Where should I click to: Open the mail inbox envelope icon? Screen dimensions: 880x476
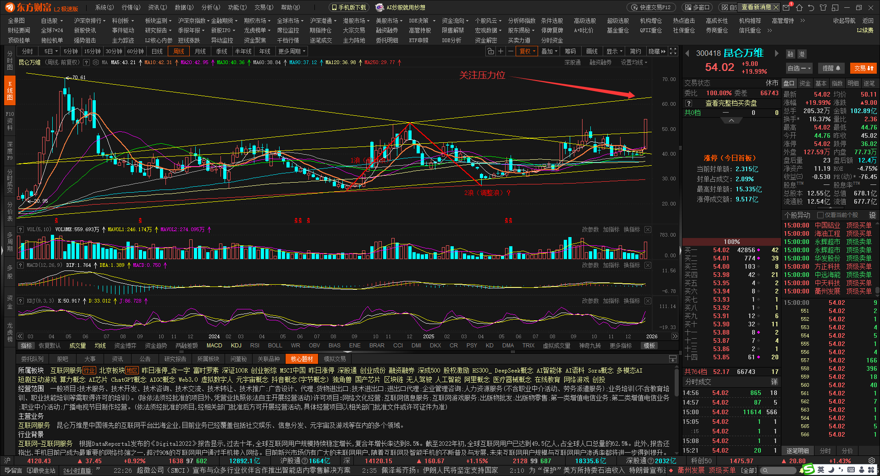coord(786,7)
